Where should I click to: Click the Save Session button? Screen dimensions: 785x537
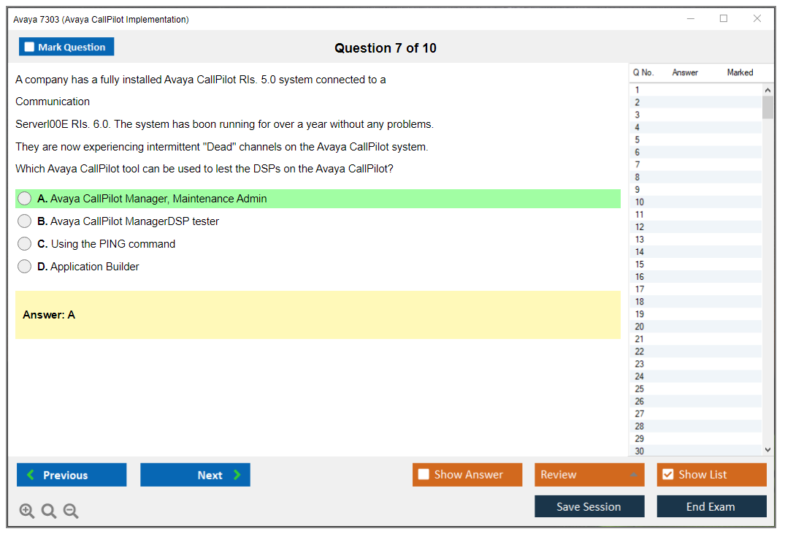(x=589, y=506)
